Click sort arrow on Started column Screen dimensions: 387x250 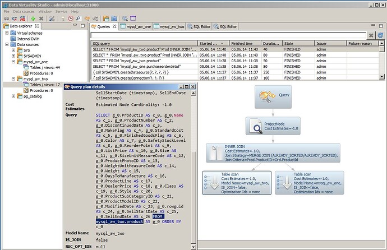222,43
